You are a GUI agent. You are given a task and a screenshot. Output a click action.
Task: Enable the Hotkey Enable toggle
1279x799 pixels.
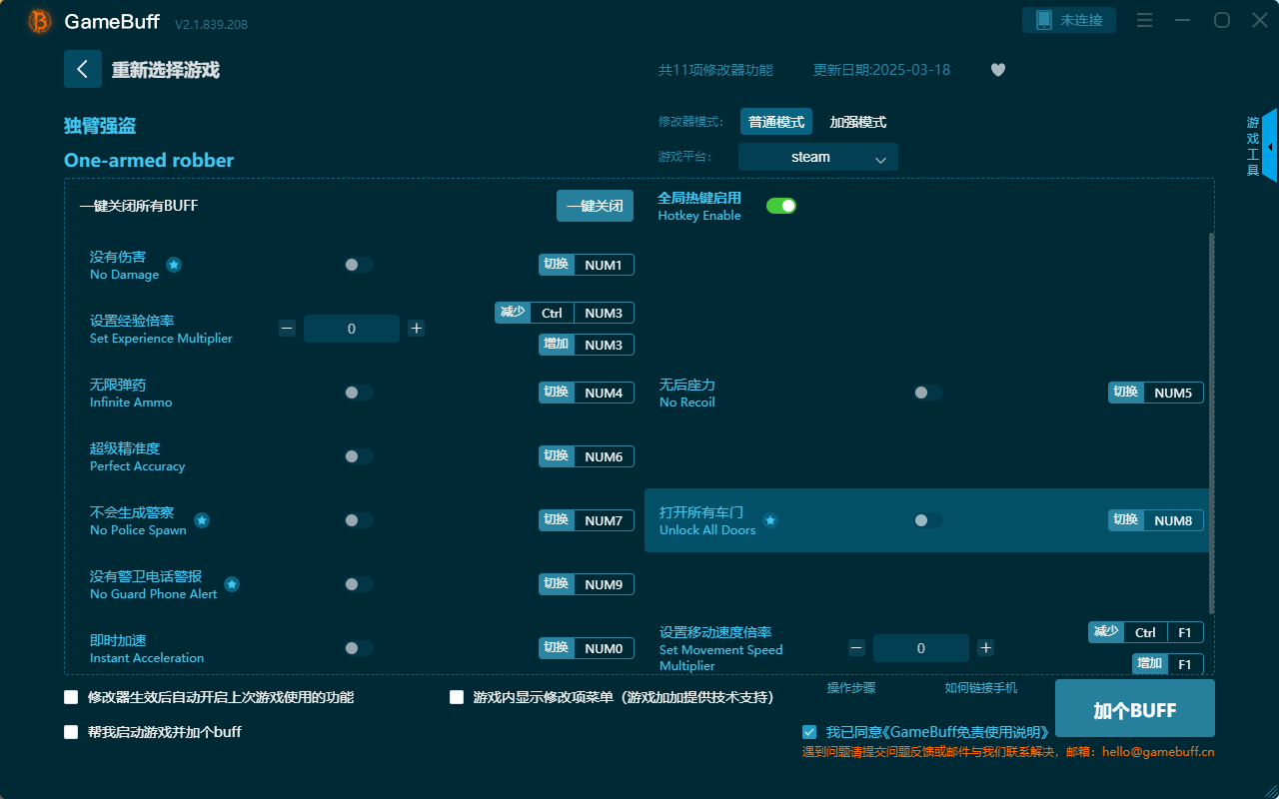point(780,205)
